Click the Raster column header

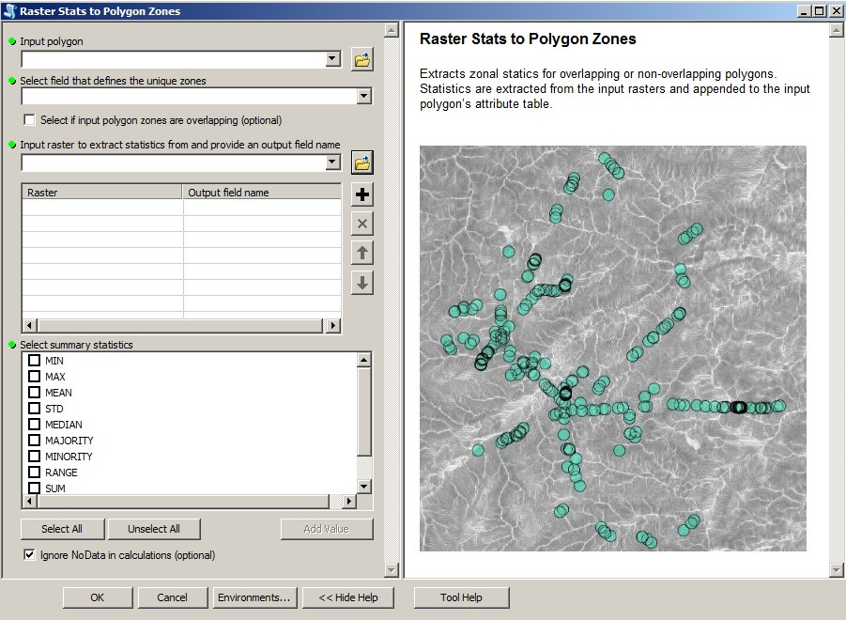coord(102,192)
